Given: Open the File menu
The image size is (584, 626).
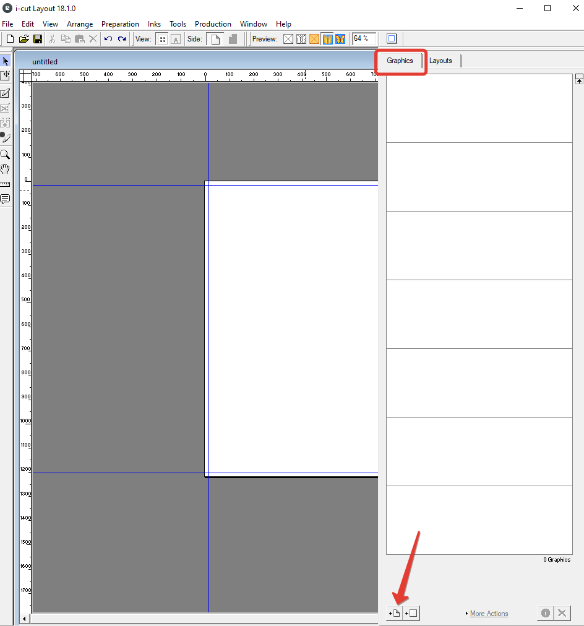Looking at the screenshot, I should (x=7, y=24).
